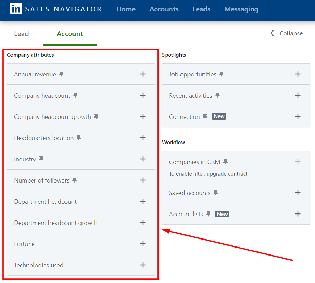Image resolution: width=315 pixels, height=283 pixels.
Task: Click the New badge beside Connection
Action: tap(219, 116)
